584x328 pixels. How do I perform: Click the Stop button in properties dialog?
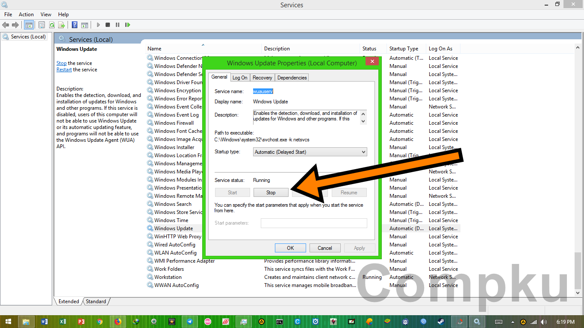click(271, 193)
